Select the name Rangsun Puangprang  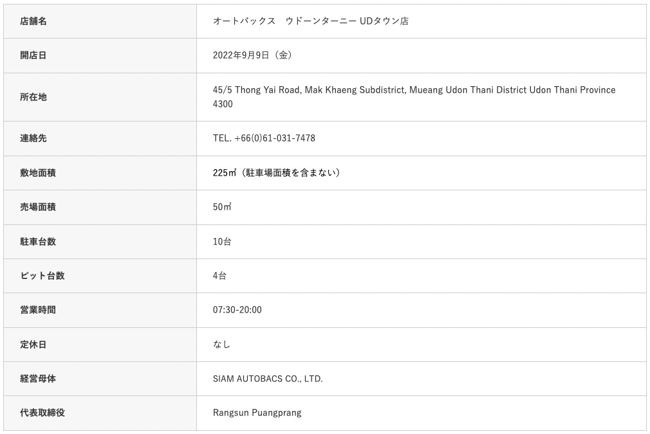point(257,413)
